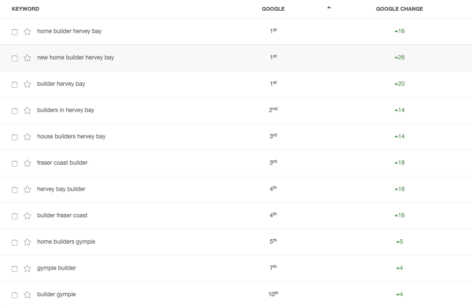This screenshot has height=307, width=472.
Task: Sort by the Google rank column header
Action: pos(273,9)
